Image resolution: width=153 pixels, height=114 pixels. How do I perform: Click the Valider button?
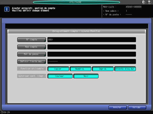[137, 108]
